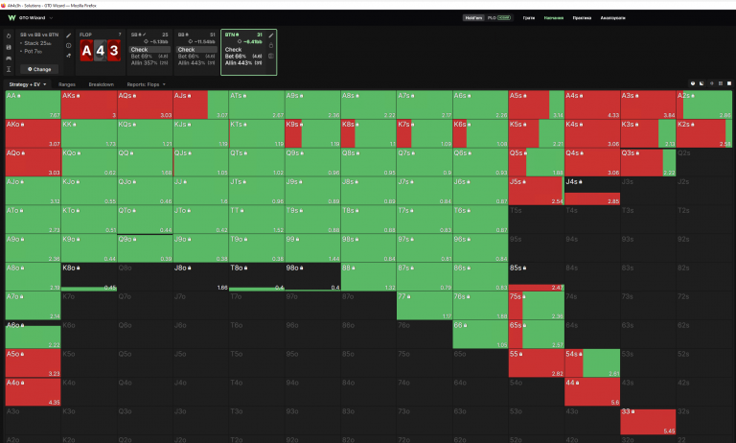This screenshot has height=443, width=736.
Task: Click the pie chart view icon above the grid
Action: pos(692,83)
